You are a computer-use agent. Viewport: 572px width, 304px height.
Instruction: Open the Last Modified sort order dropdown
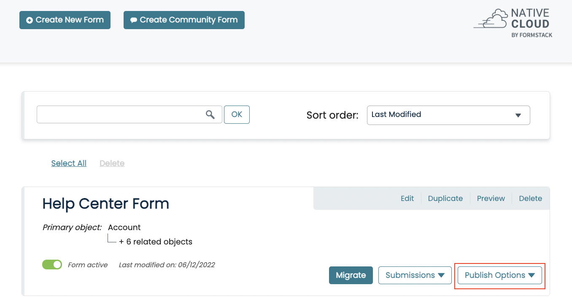(x=448, y=115)
